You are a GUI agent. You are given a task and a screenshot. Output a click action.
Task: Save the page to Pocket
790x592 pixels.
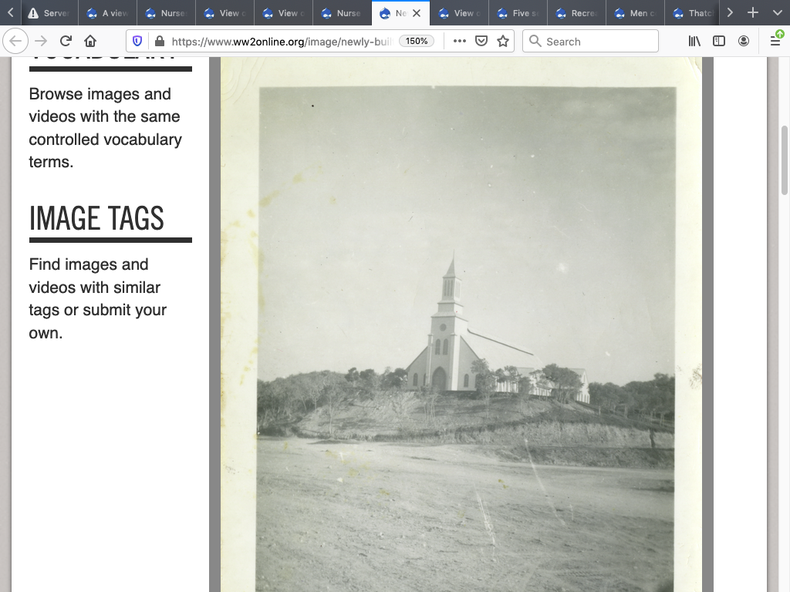(481, 41)
